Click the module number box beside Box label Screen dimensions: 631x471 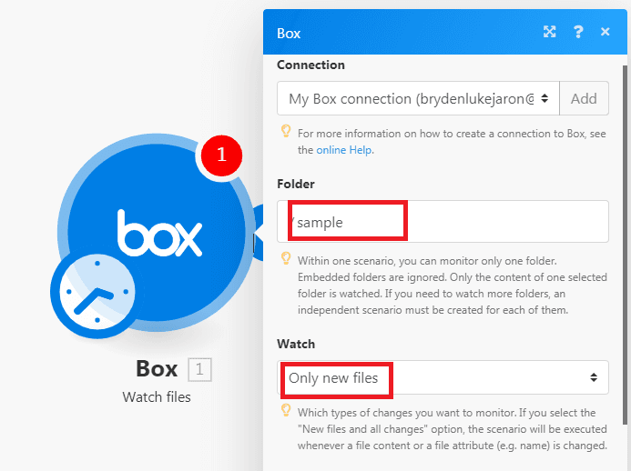tap(199, 368)
